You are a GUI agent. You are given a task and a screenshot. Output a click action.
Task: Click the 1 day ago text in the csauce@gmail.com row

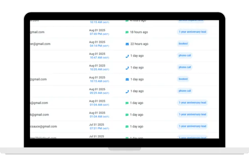pos(137,127)
